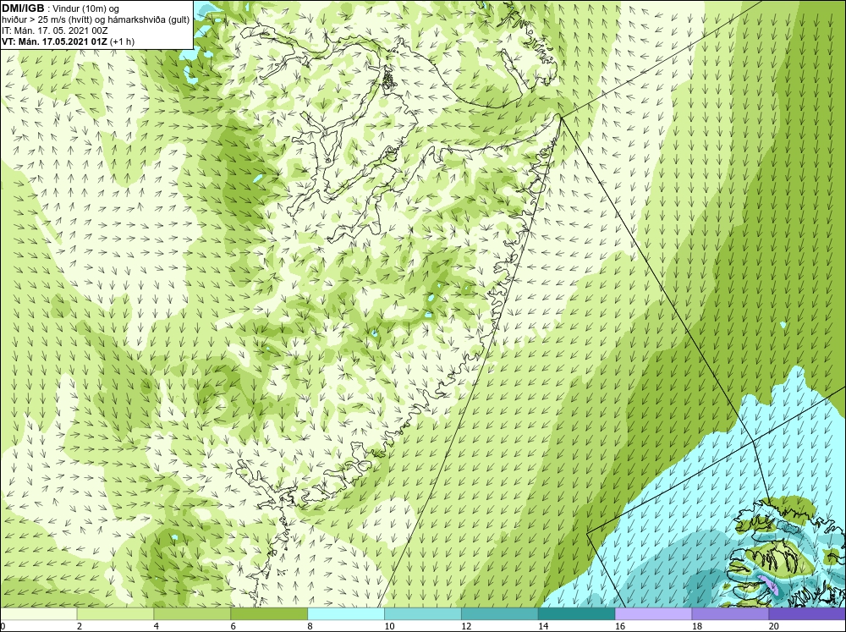Click the above 20 m/s violet legend swatch
The height and width of the screenshot is (632, 846).
[x=807, y=614]
